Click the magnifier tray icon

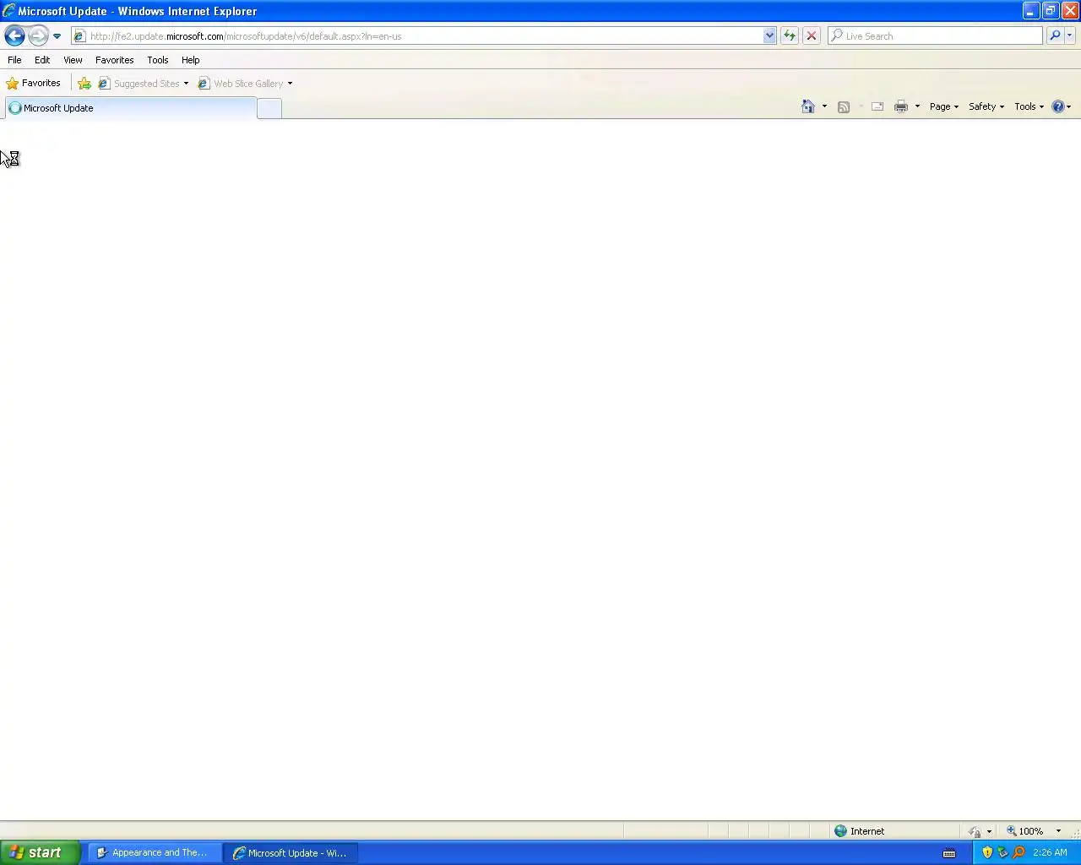point(1019,852)
